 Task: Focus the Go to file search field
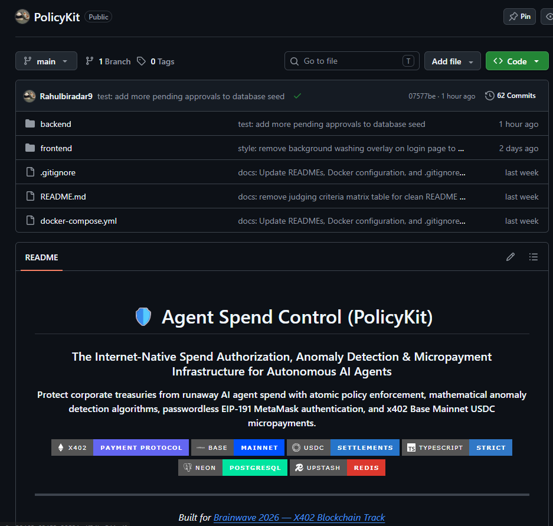[352, 61]
